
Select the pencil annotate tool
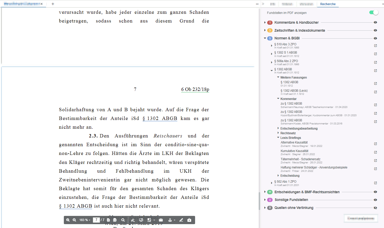tap(181, 220)
